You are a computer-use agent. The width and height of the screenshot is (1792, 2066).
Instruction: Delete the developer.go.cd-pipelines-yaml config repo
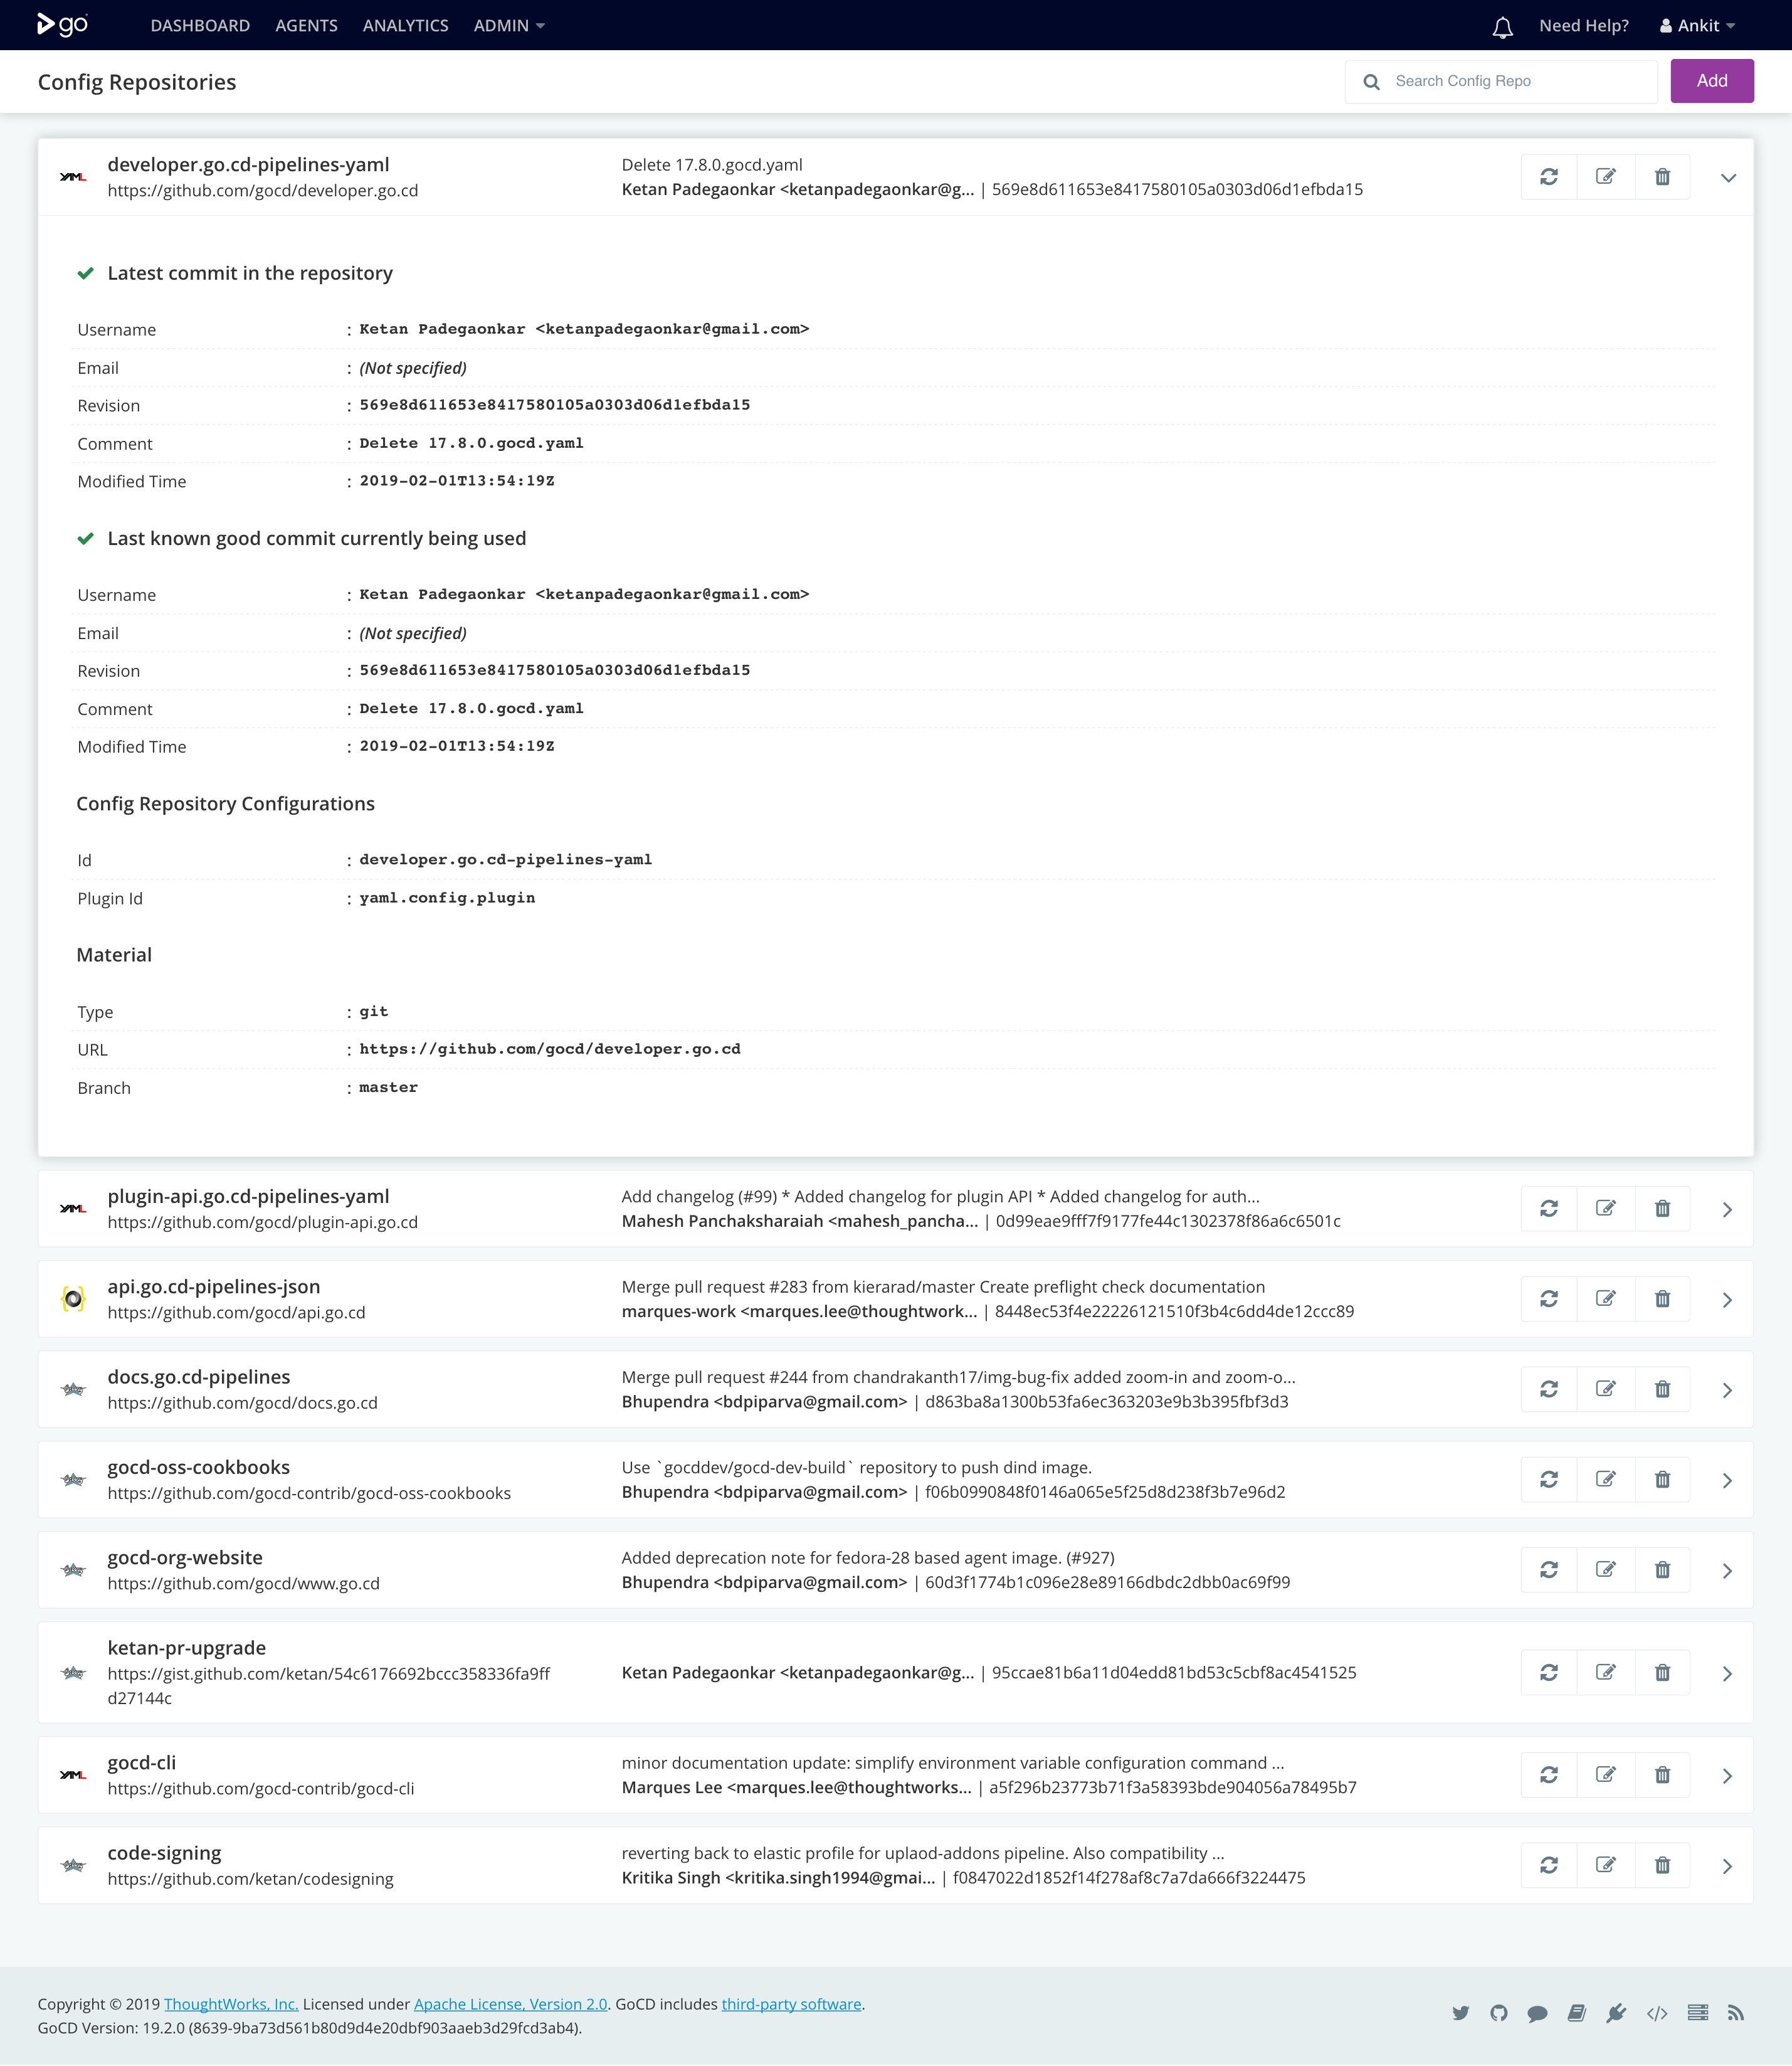click(1662, 177)
